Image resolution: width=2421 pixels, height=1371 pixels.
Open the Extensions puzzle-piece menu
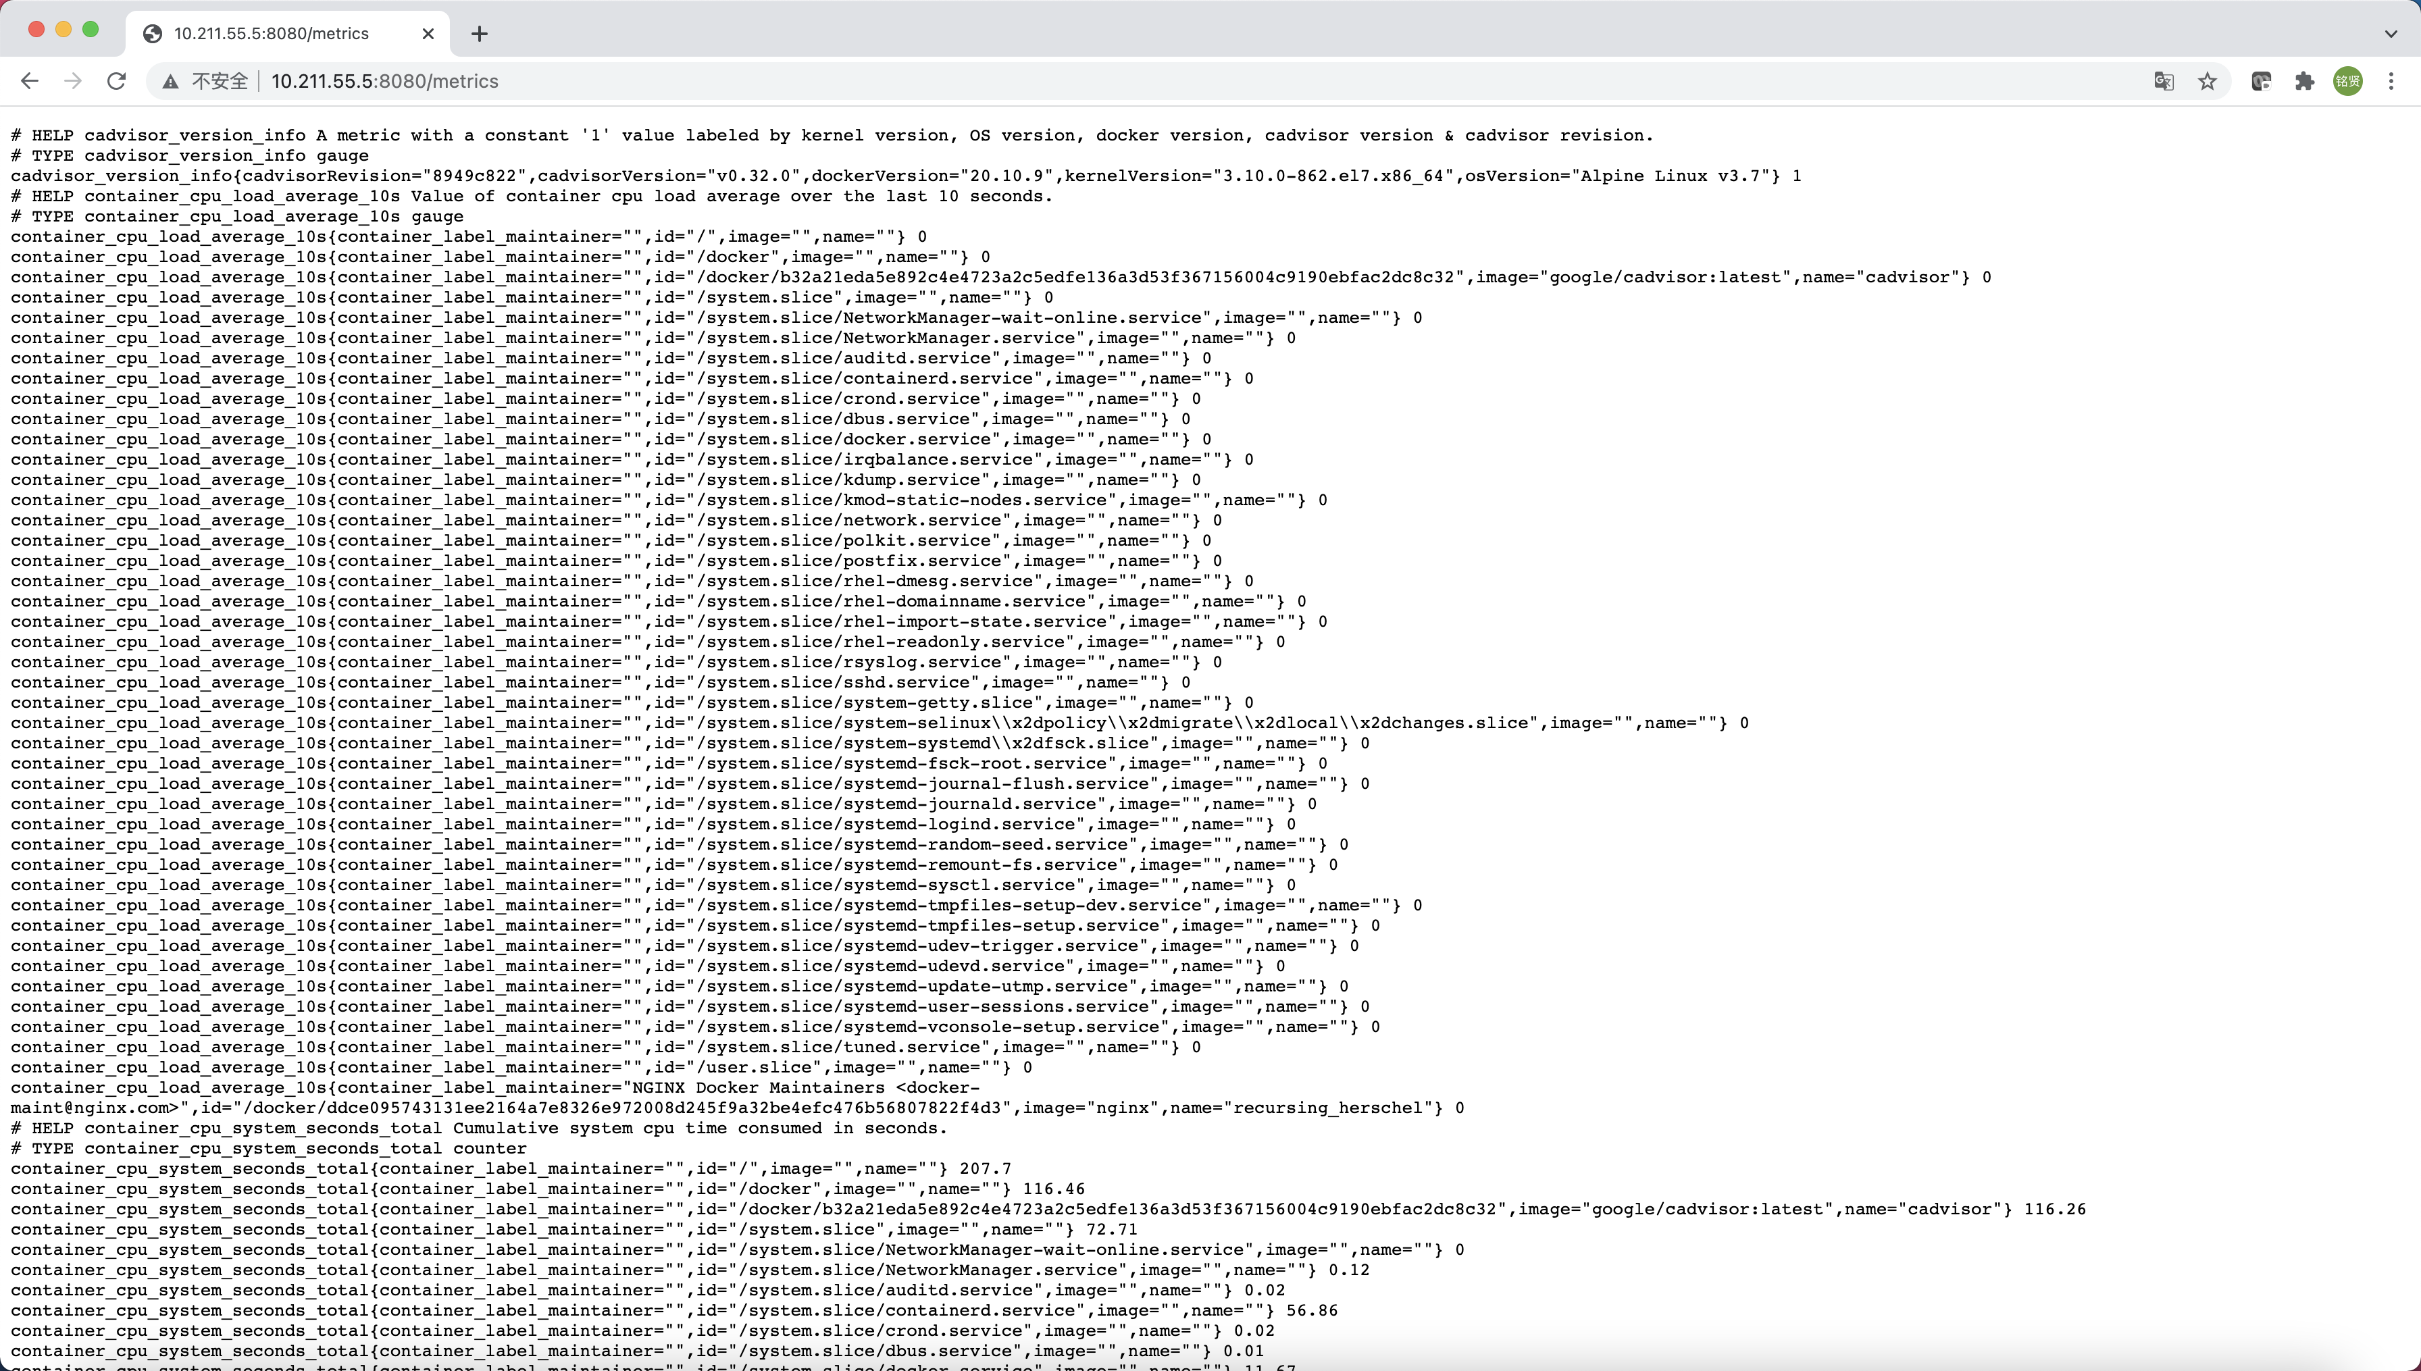coord(2304,81)
